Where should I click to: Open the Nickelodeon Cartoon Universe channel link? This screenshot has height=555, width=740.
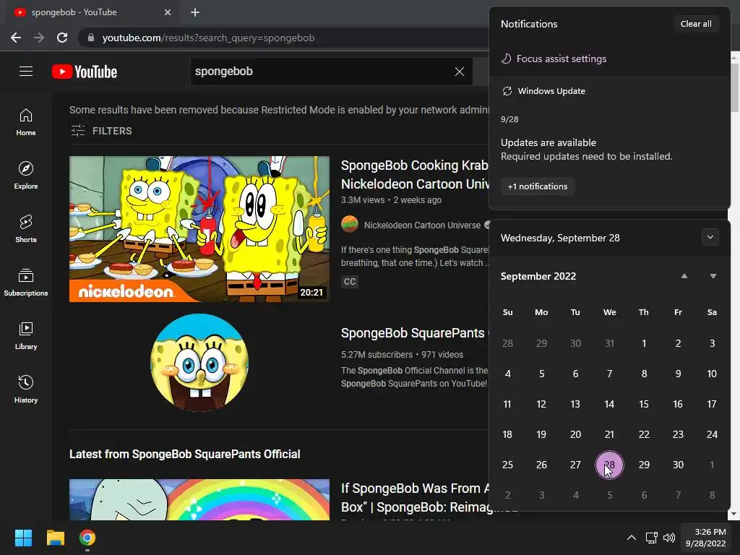click(422, 225)
